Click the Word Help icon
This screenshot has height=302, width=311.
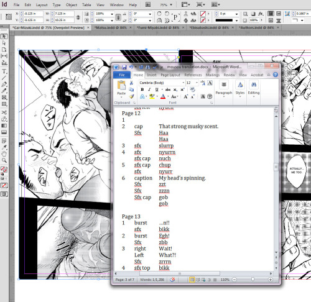(276, 75)
